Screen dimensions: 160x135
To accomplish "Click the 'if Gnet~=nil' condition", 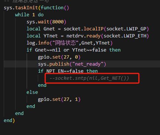I will tap(43, 50).
